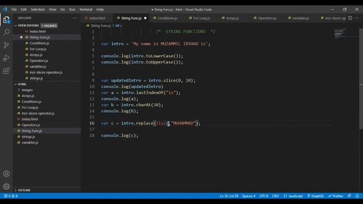Open the Search view icon
Viewport: 363px width, 204px height.
click(6, 32)
